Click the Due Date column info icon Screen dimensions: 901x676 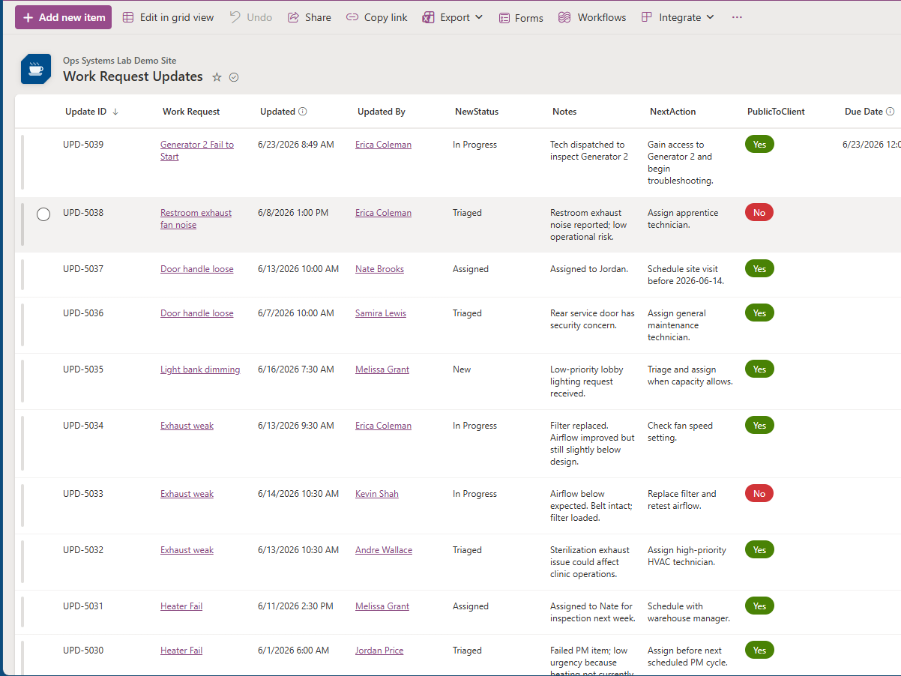pos(891,112)
